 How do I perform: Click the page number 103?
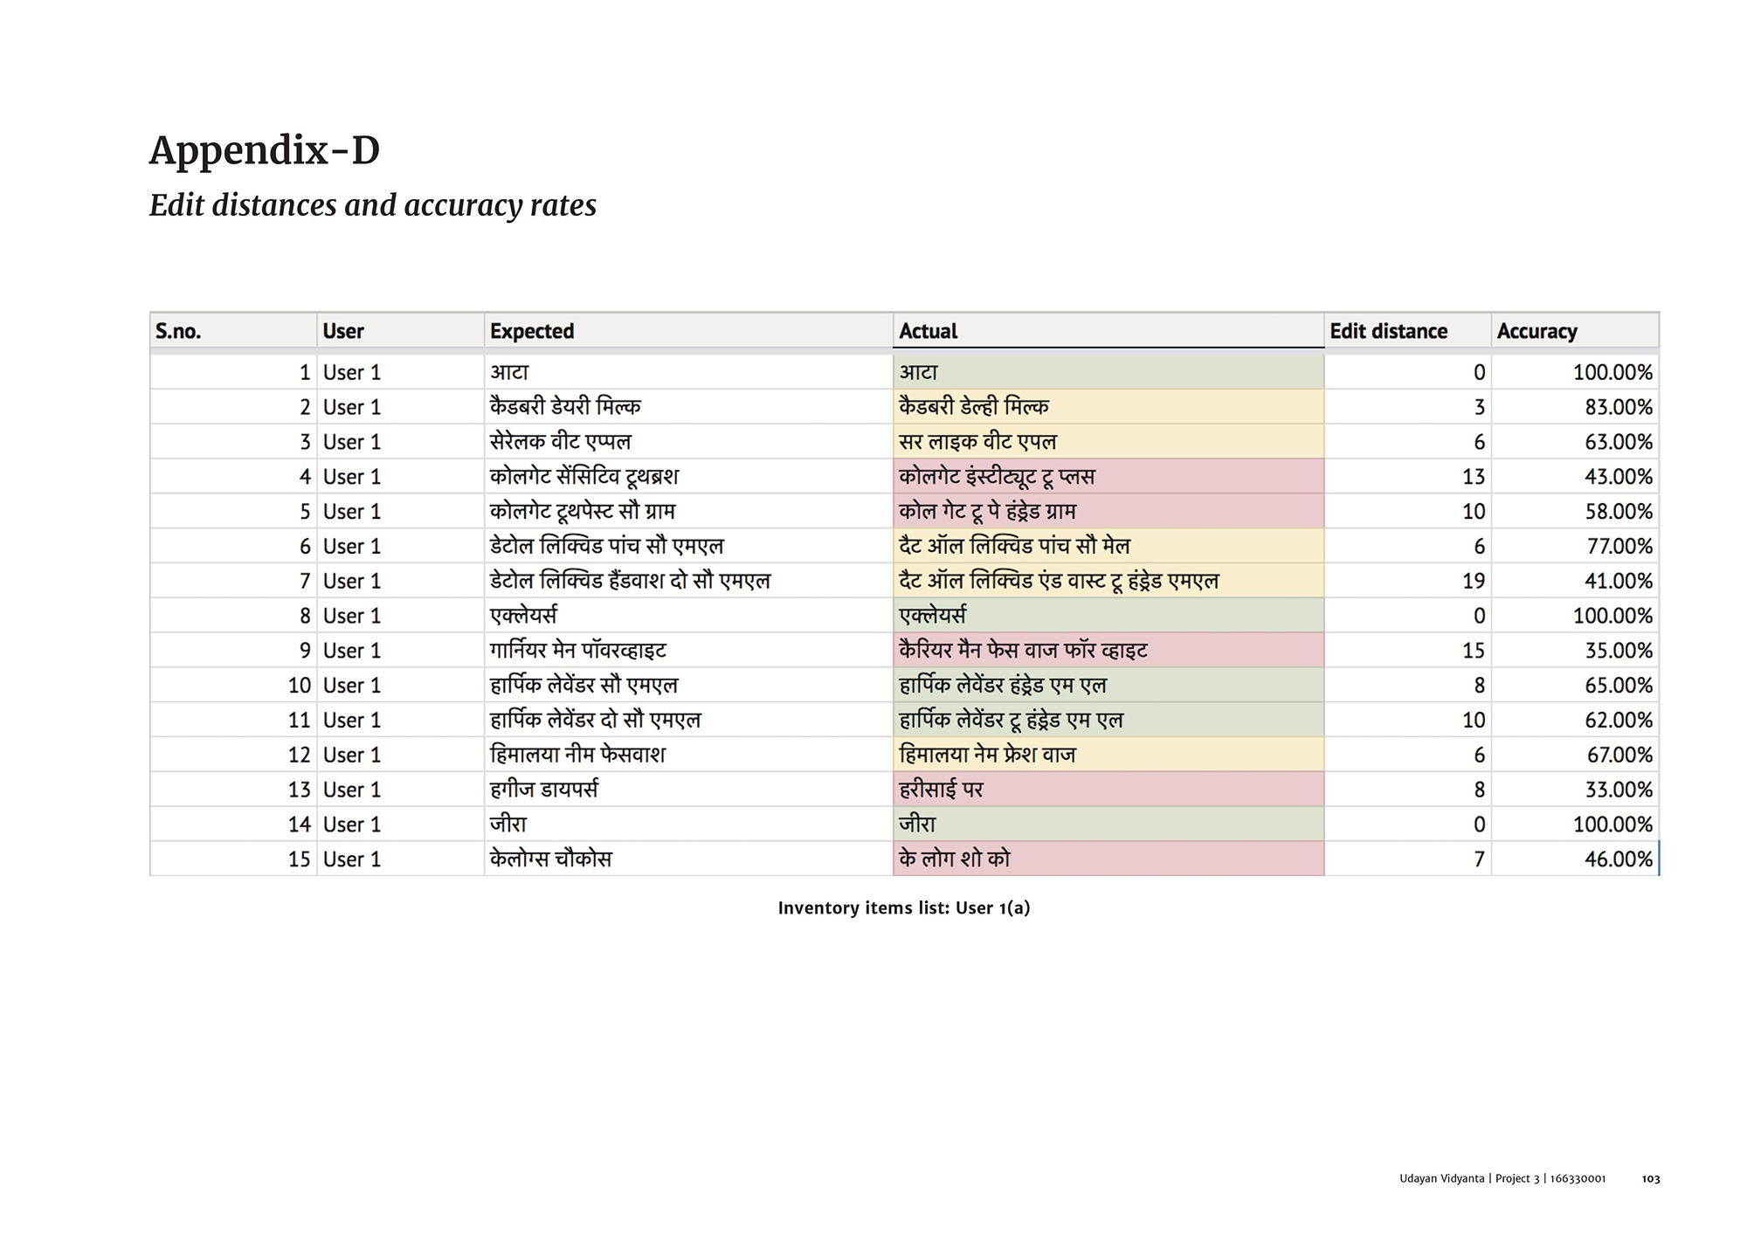(x=1650, y=1179)
